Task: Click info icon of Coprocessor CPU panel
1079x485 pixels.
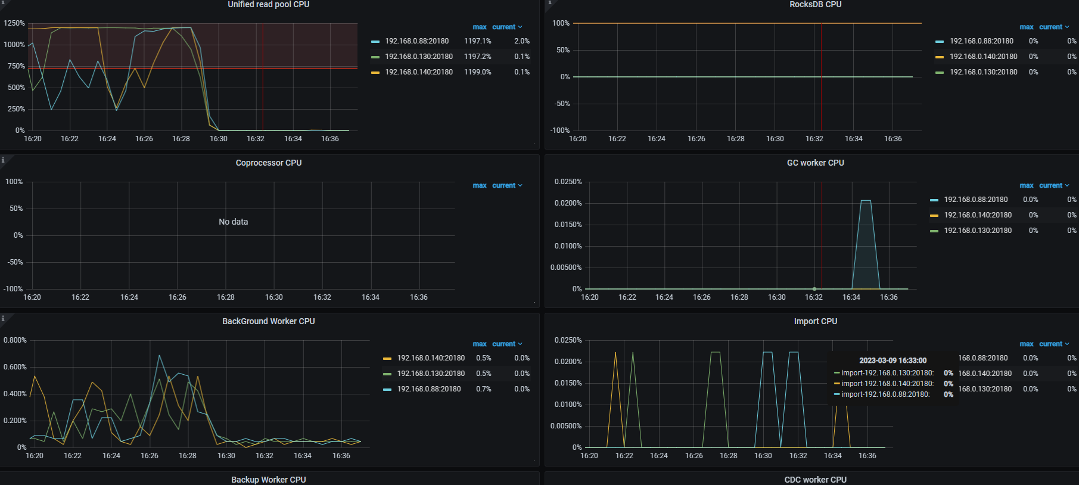Action: (2, 160)
